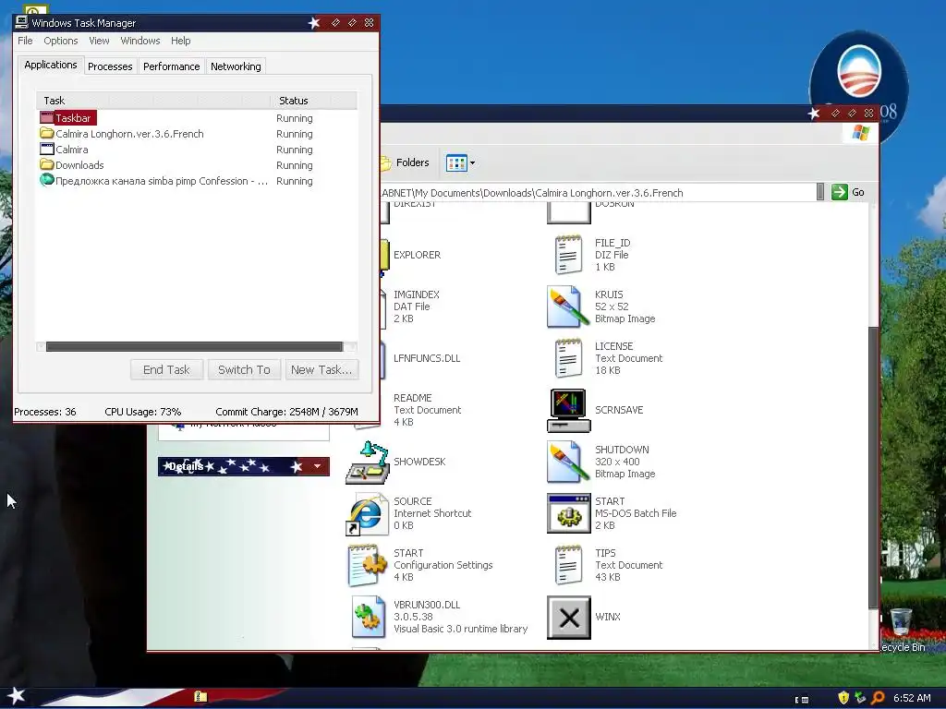The image size is (946, 709).
Task: Select the Calmira task row
Action: point(196,150)
